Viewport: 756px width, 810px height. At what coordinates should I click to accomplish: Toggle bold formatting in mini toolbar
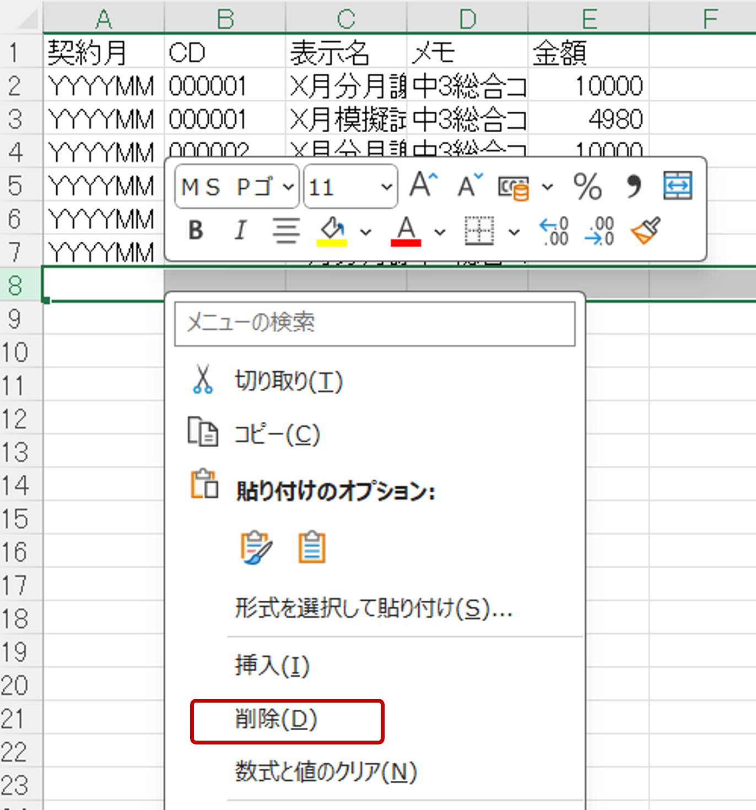[196, 231]
